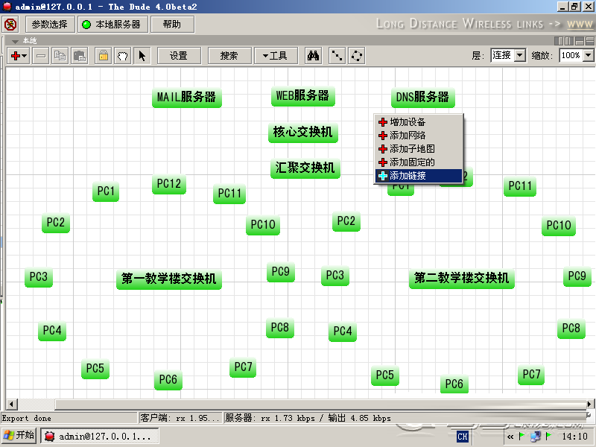
Task: Select the MAIL服务器 device node
Action: coord(187,98)
